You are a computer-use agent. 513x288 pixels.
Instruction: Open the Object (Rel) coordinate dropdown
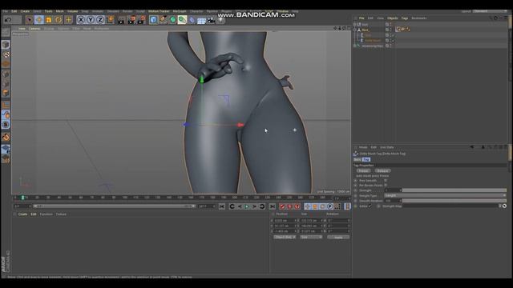pos(285,237)
